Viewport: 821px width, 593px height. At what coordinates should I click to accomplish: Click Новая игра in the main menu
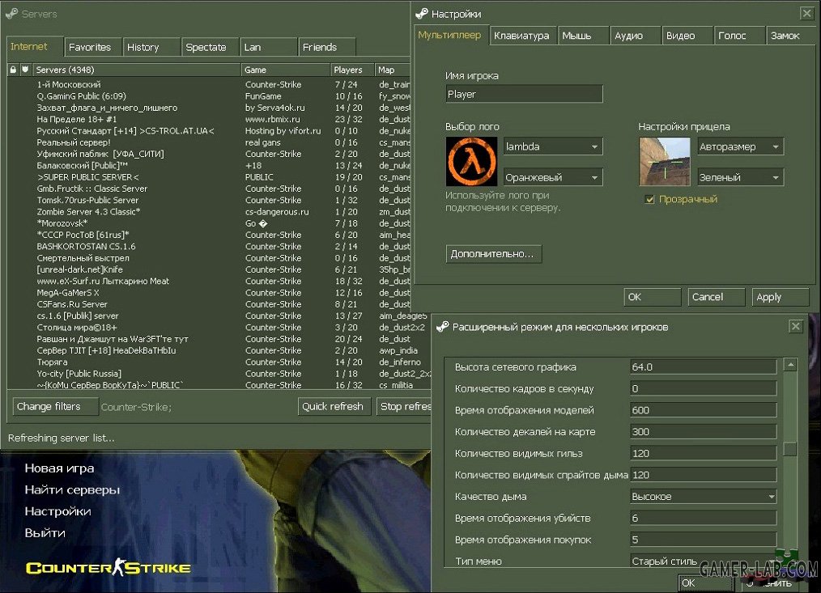59,468
